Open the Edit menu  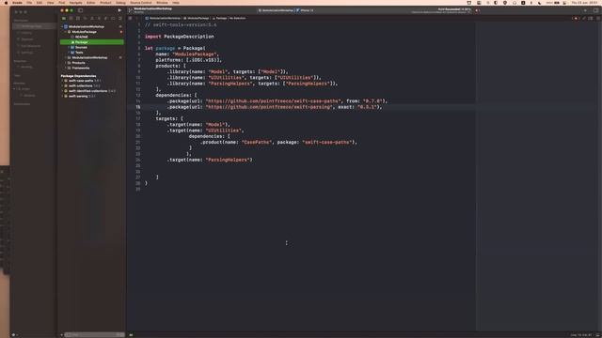coord(40,3)
